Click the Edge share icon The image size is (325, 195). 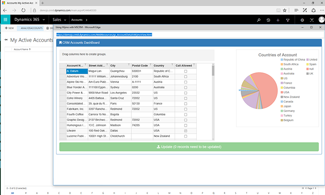[313, 10]
